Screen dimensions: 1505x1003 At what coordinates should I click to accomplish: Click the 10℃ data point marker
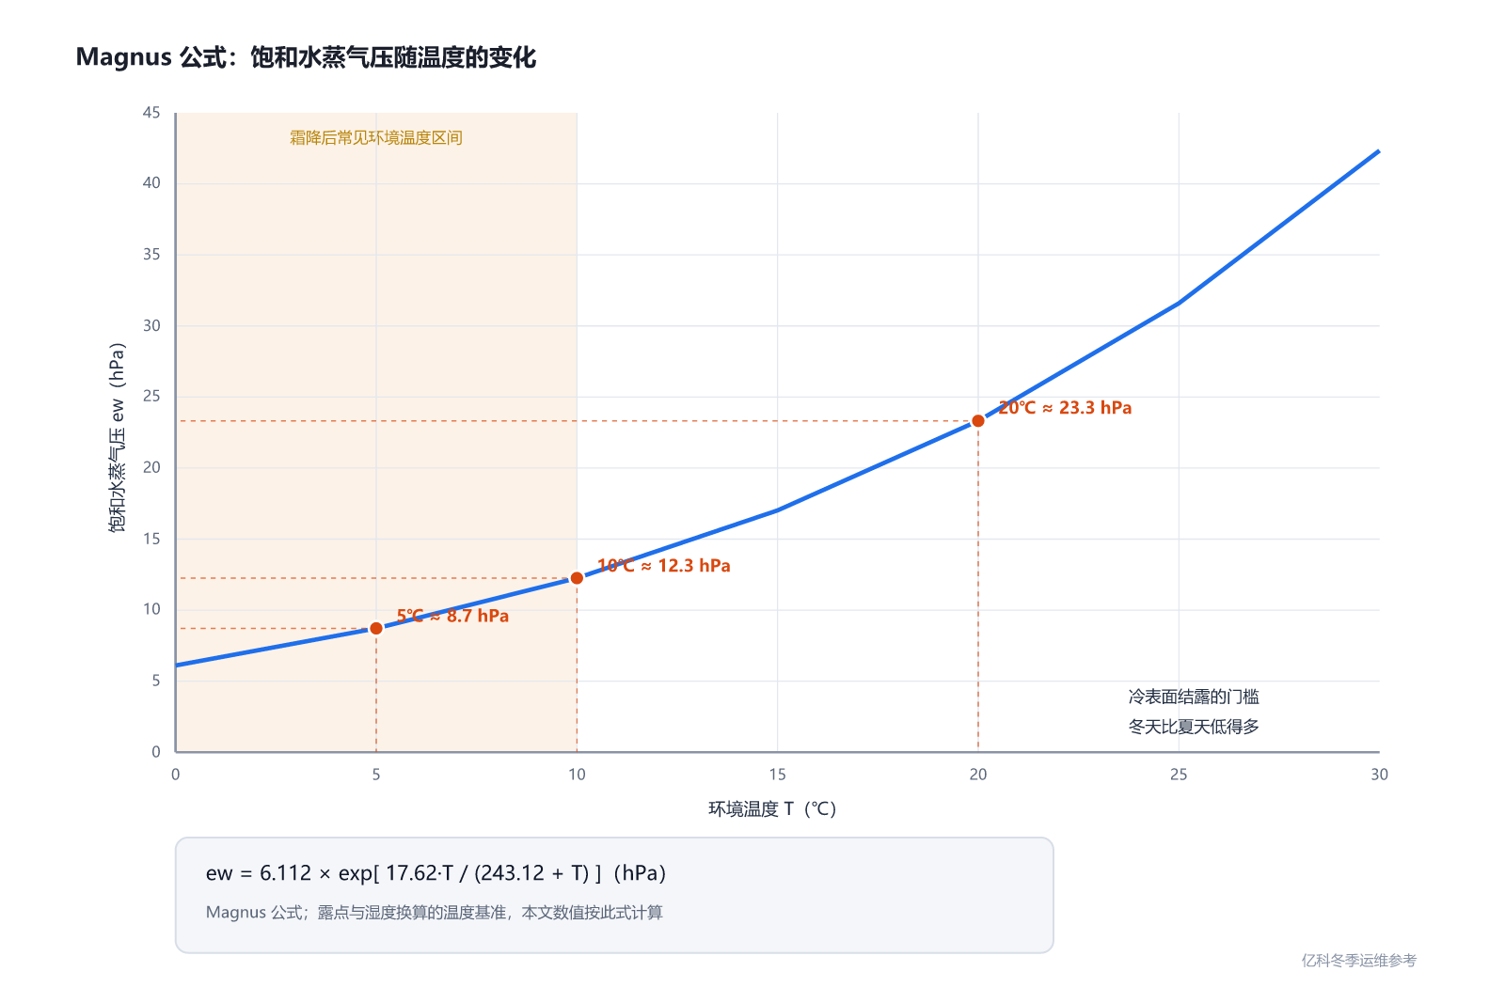(577, 578)
